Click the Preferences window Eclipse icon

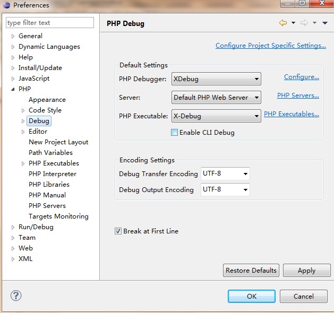click(x=6, y=5)
